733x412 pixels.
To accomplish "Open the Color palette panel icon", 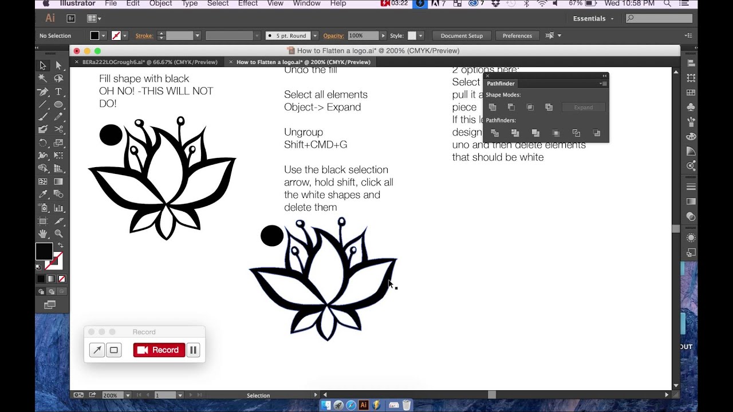I will pos(691,137).
